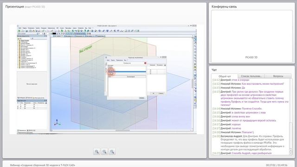Click the Конференц-связь panel heading
The height and width of the screenshot is (167, 297).
tap(224, 6)
